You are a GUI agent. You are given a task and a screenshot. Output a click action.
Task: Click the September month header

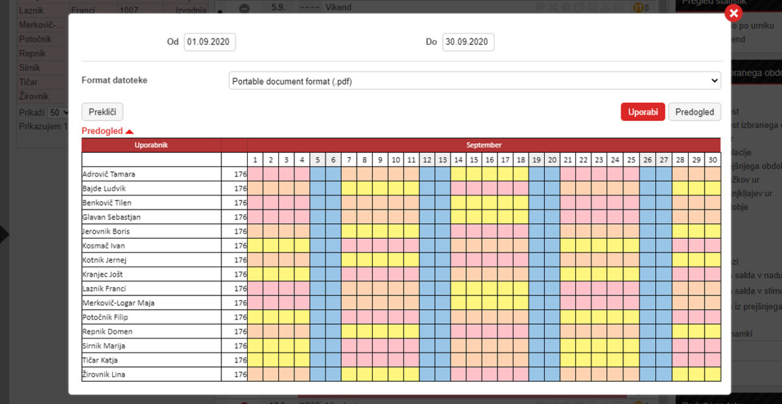pyautogui.click(x=484, y=145)
